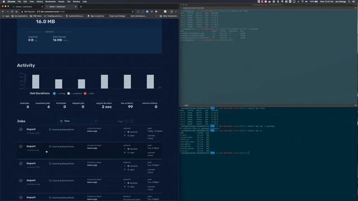Click the last bar in the Activity chart
The width and height of the screenshot is (358, 201).
[150, 82]
